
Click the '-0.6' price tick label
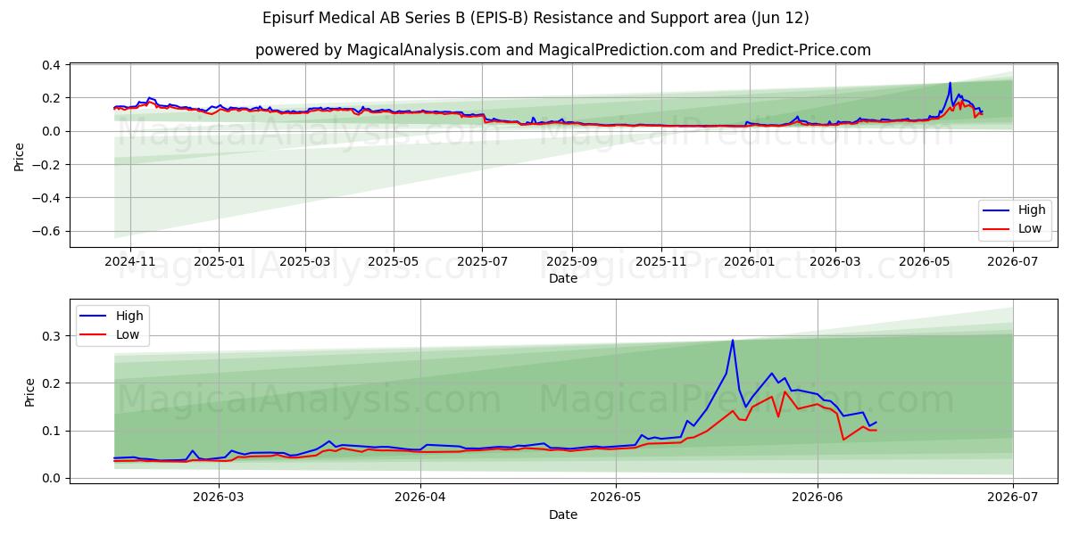(x=46, y=231)
